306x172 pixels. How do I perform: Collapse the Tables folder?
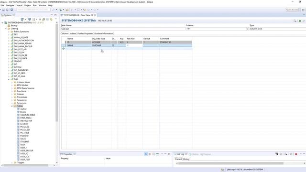pos(12,106)
